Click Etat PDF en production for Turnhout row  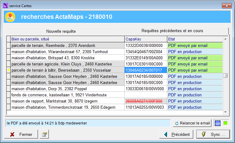195,52
